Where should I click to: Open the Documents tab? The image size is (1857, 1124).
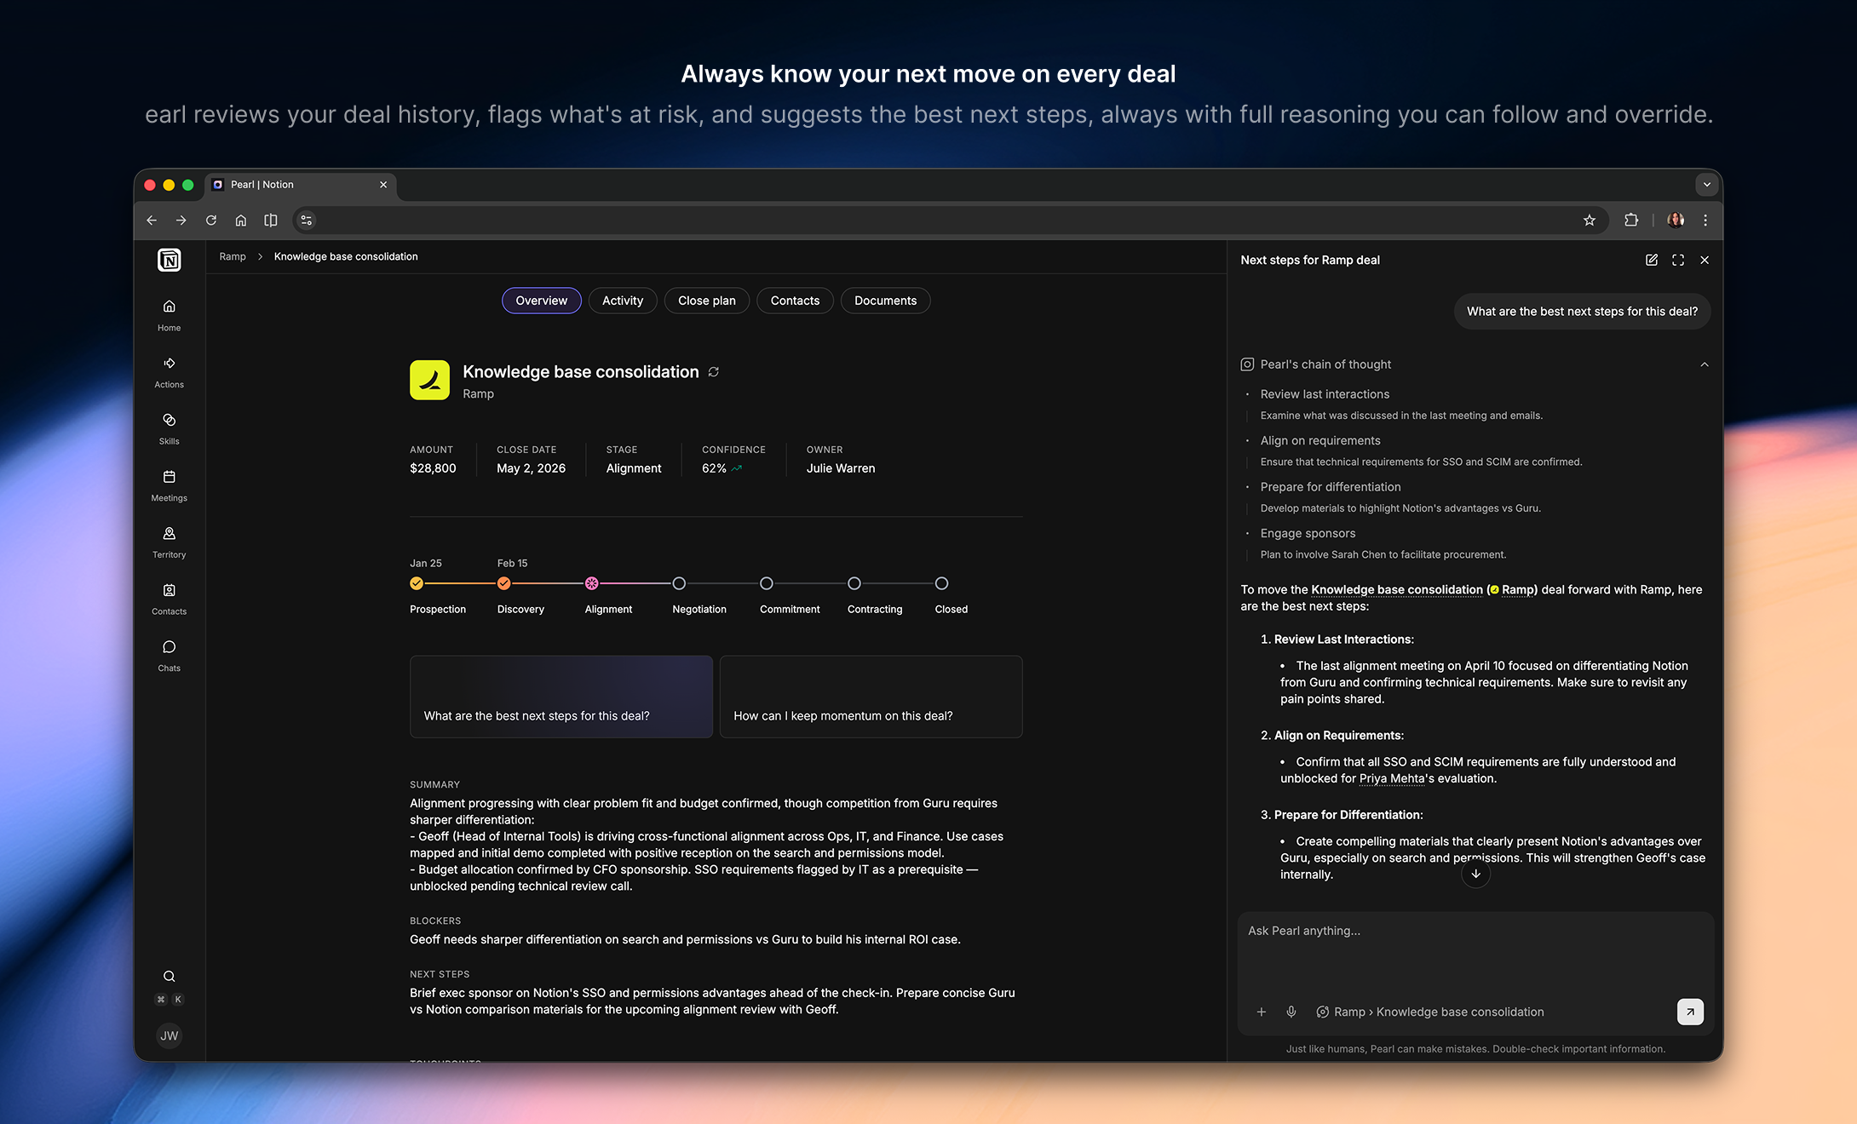pyautogui.click(x=885, y=301)
